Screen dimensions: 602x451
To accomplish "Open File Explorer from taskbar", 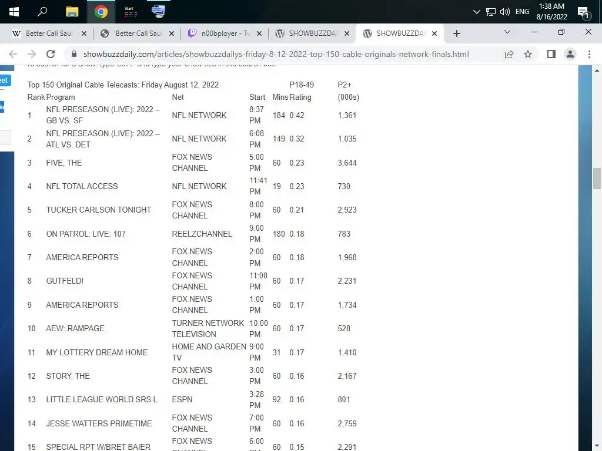I will (72, 12).
